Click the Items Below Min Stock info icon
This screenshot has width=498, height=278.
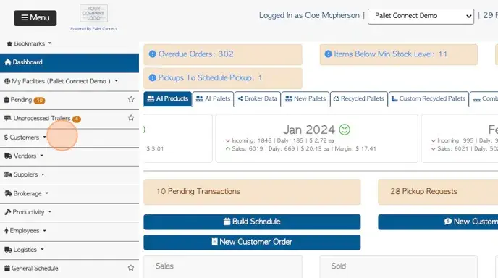[x=328, y=54]
